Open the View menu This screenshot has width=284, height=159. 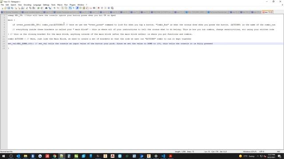(20, 5)
